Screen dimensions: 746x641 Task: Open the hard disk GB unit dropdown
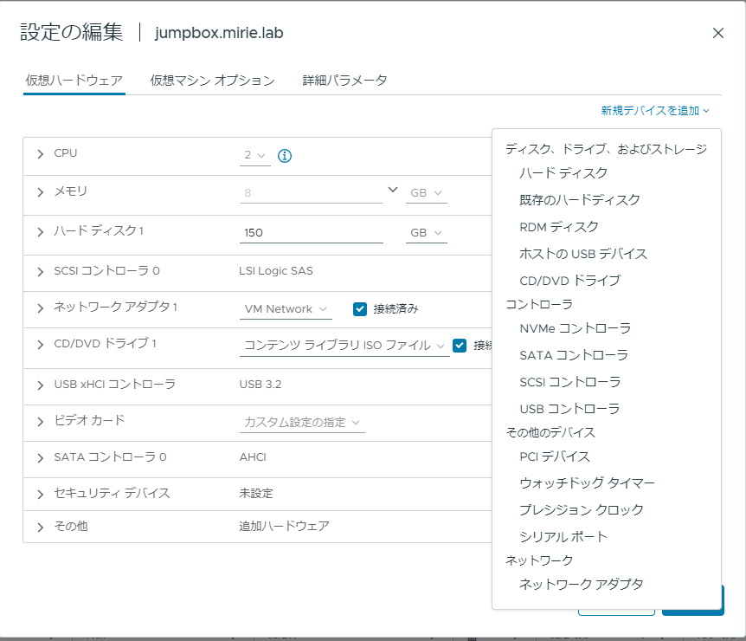pyautogui.click(x=427, y=233)
